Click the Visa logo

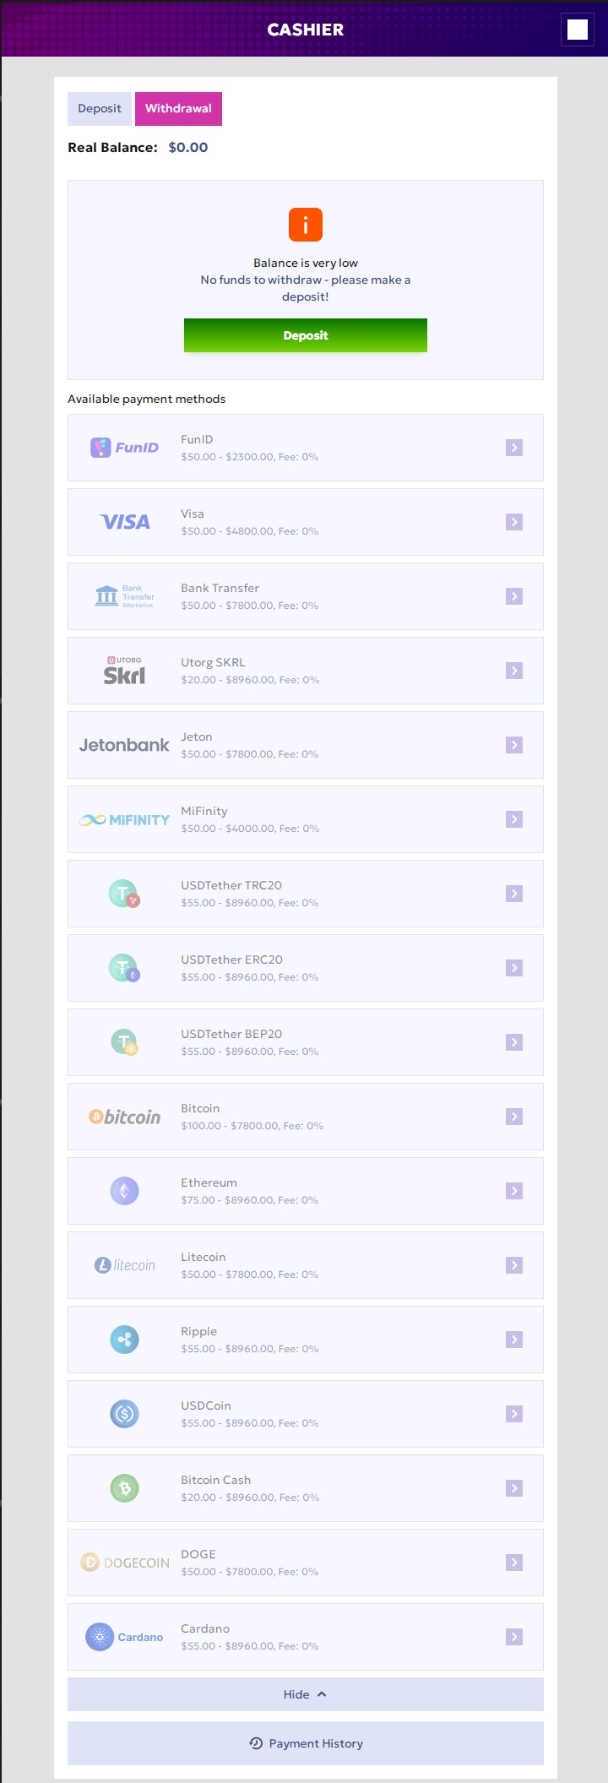(x=124, y=522)
